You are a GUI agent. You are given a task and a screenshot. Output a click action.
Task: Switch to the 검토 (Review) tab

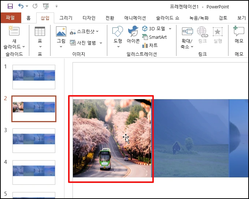[223, 18]
